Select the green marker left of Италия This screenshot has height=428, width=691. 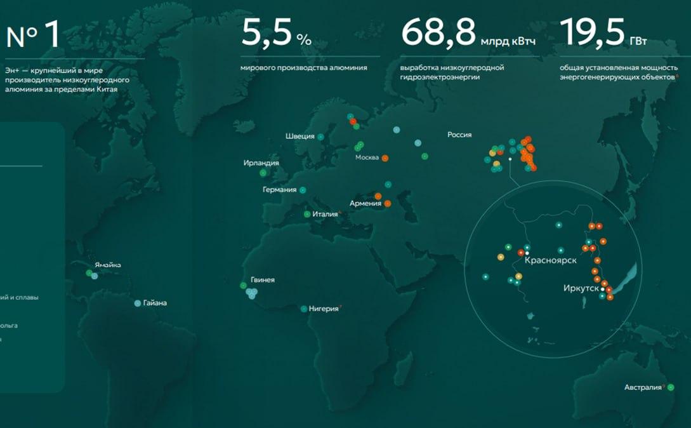307,215
